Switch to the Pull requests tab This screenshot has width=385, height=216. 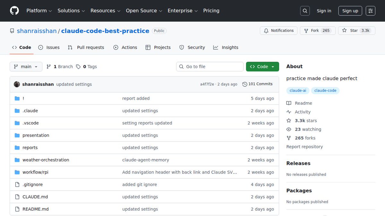pos(86,47)
